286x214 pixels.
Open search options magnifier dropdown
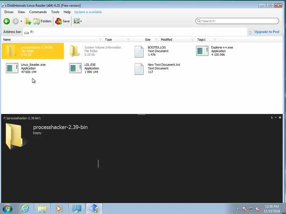point(199,21)
